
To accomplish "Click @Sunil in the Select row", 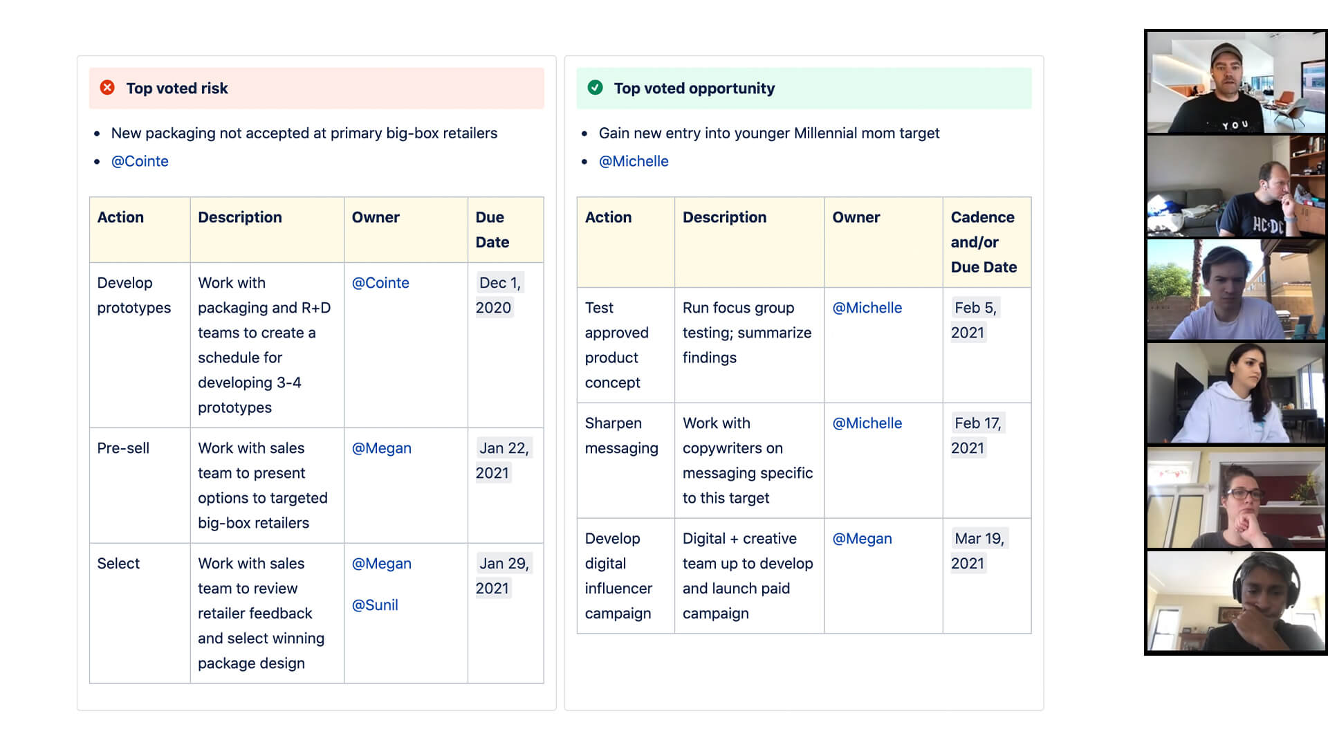I will click(376, 605).
